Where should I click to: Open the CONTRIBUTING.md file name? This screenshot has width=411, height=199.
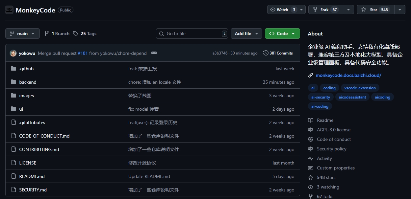[x=39, y=149]
